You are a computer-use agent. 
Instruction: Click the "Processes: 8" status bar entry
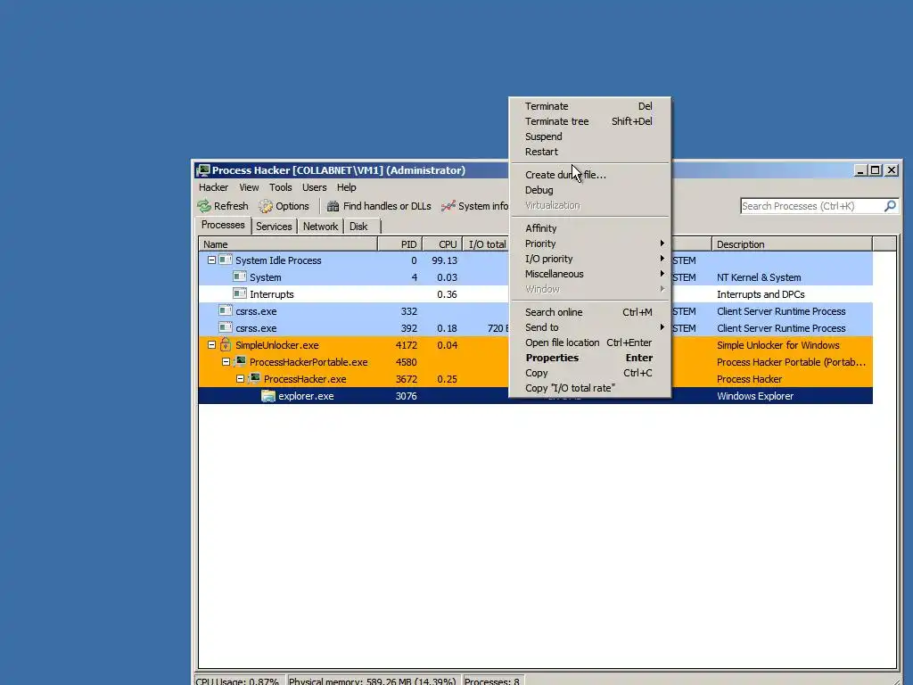click(492, 681)
